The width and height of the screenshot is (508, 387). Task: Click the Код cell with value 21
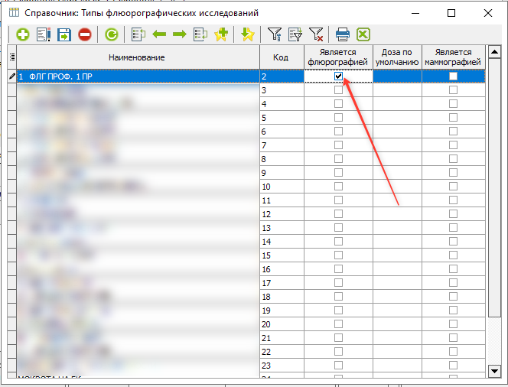click(x=282, y=338)
